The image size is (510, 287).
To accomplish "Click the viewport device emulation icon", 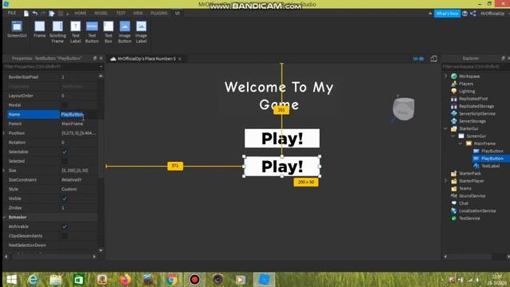I will pos(433,58).
